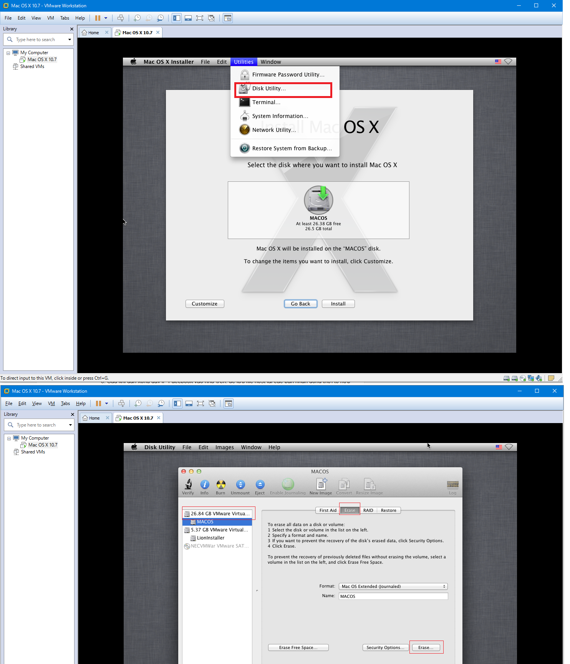Select the LionInstaller volume in Disk Utility
This screenshot has height=664, width=570.
pos(217,538)
